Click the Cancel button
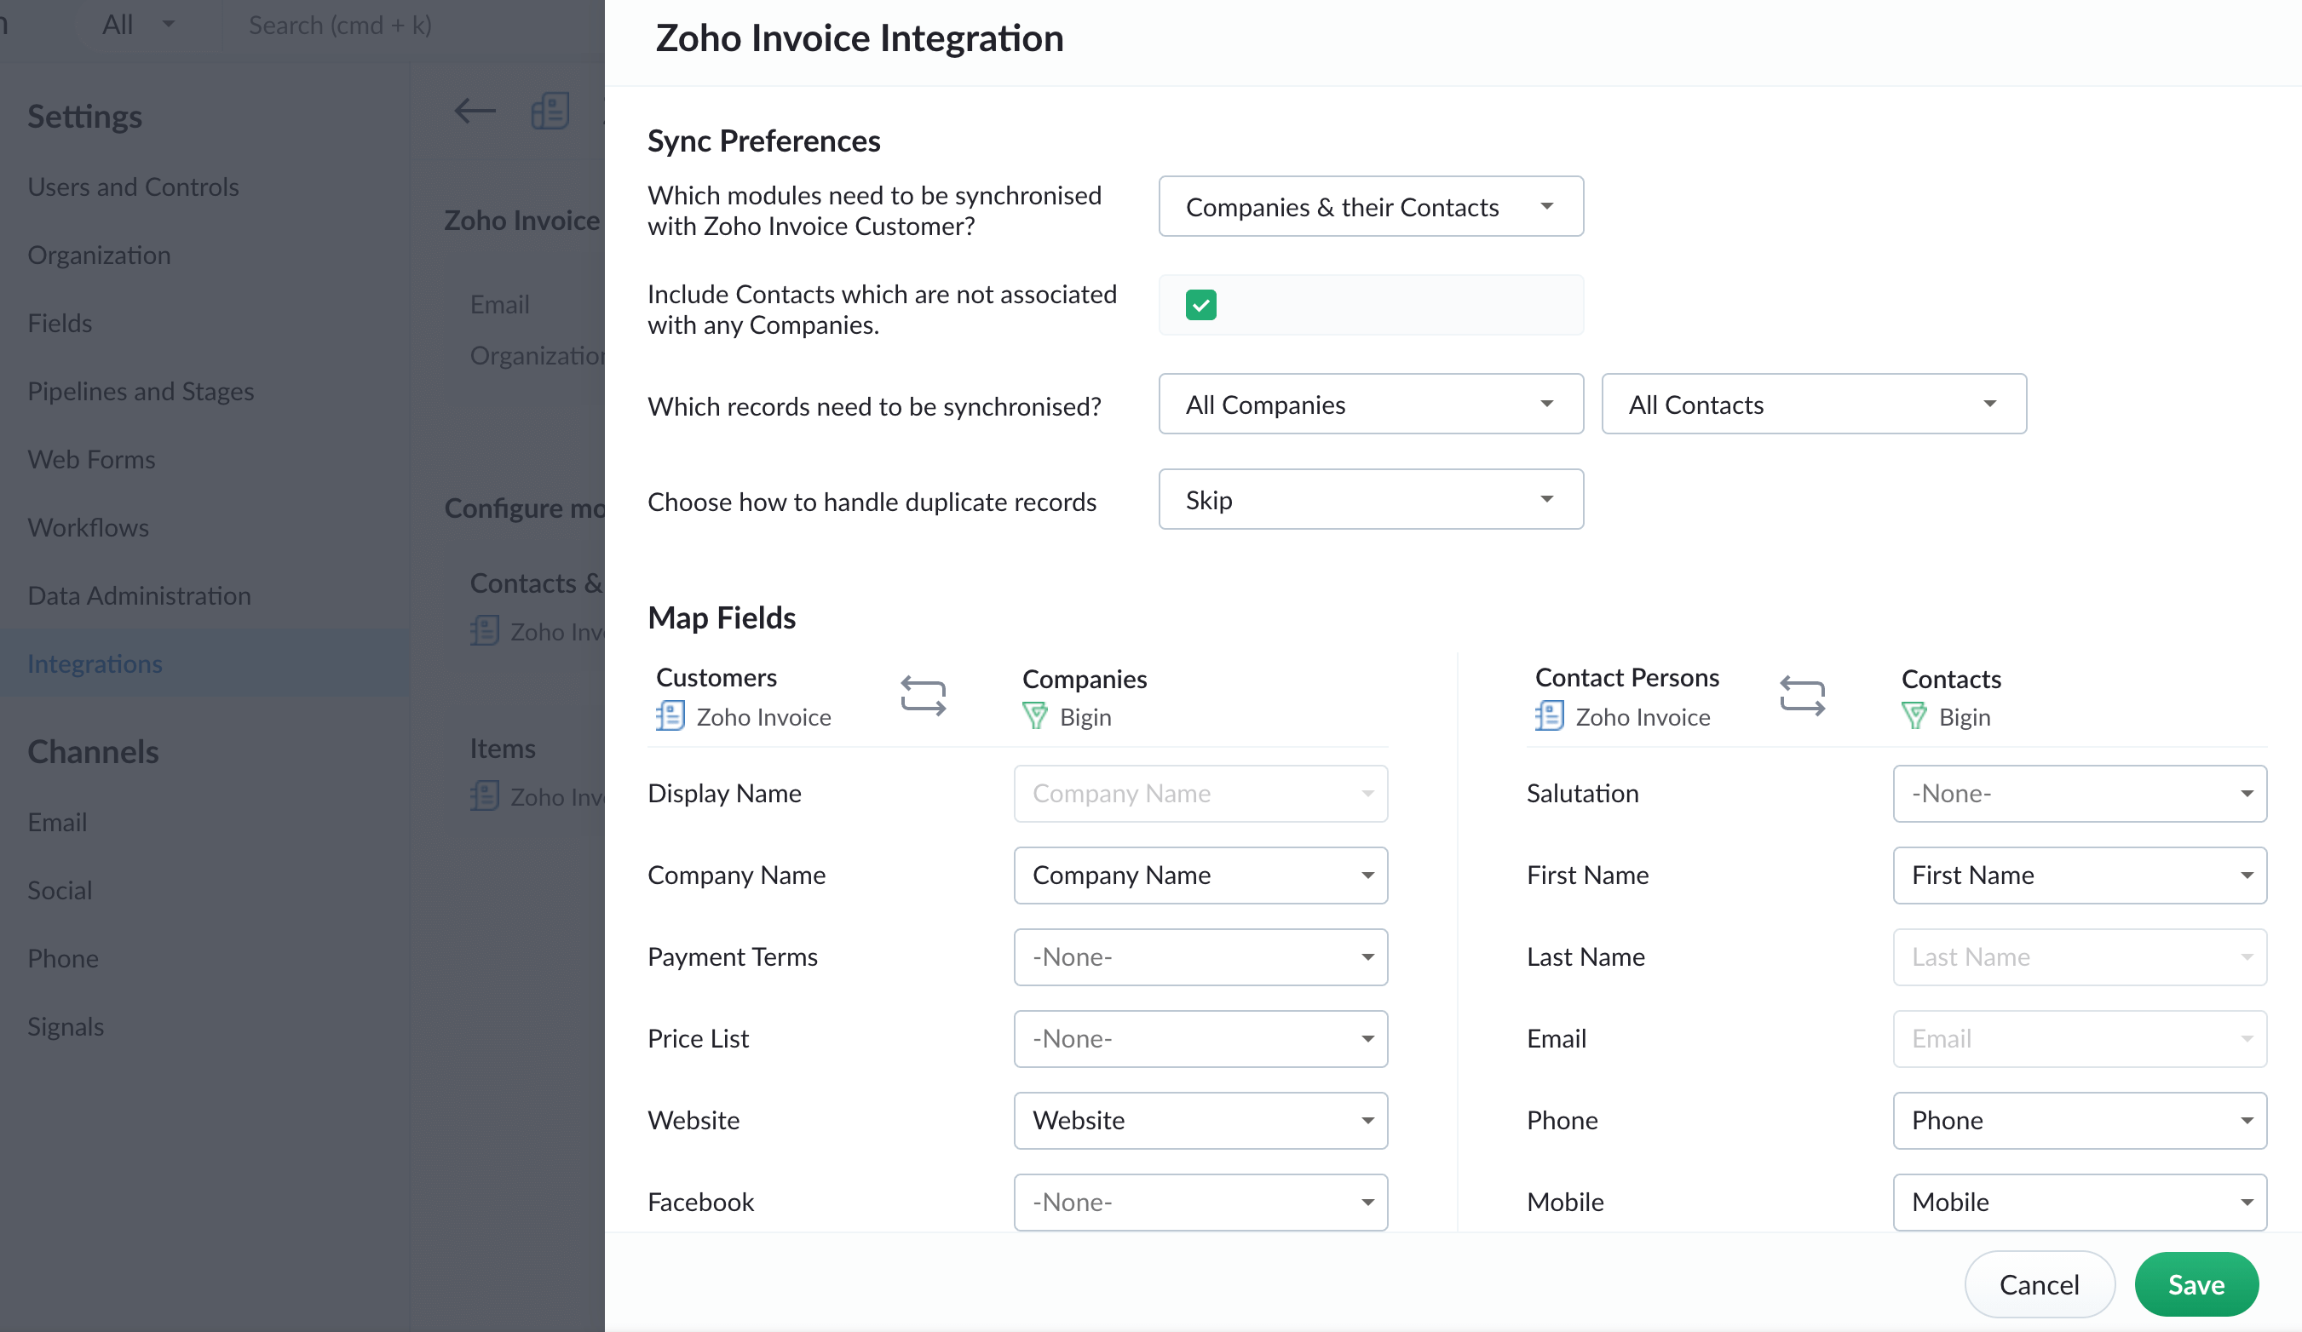 2039,1283
